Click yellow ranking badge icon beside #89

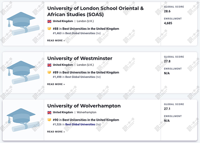point(49,73)
